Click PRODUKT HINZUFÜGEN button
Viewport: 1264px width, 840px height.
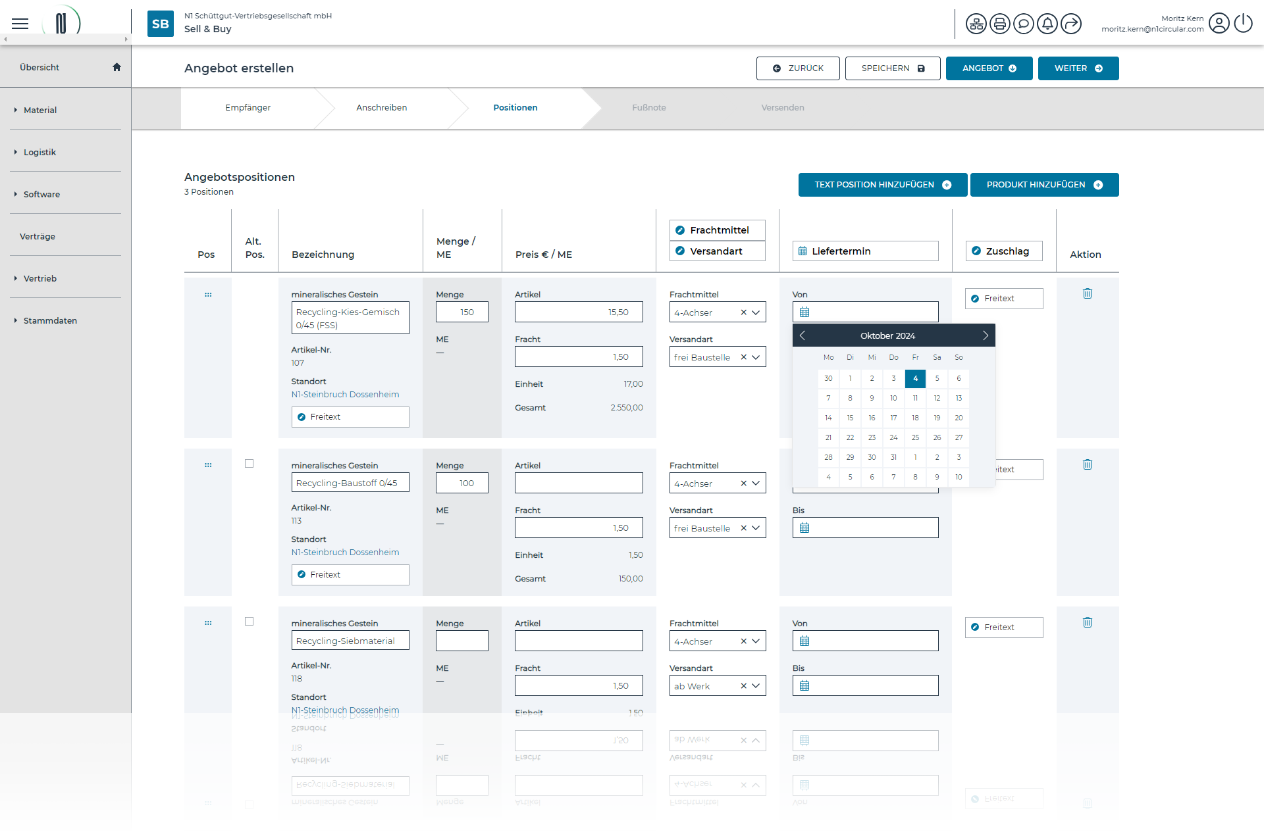1043,185
